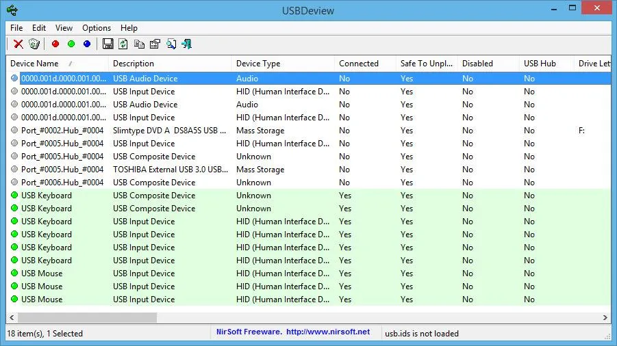Click 'Audio' device type in the selected row

(247, 79)
